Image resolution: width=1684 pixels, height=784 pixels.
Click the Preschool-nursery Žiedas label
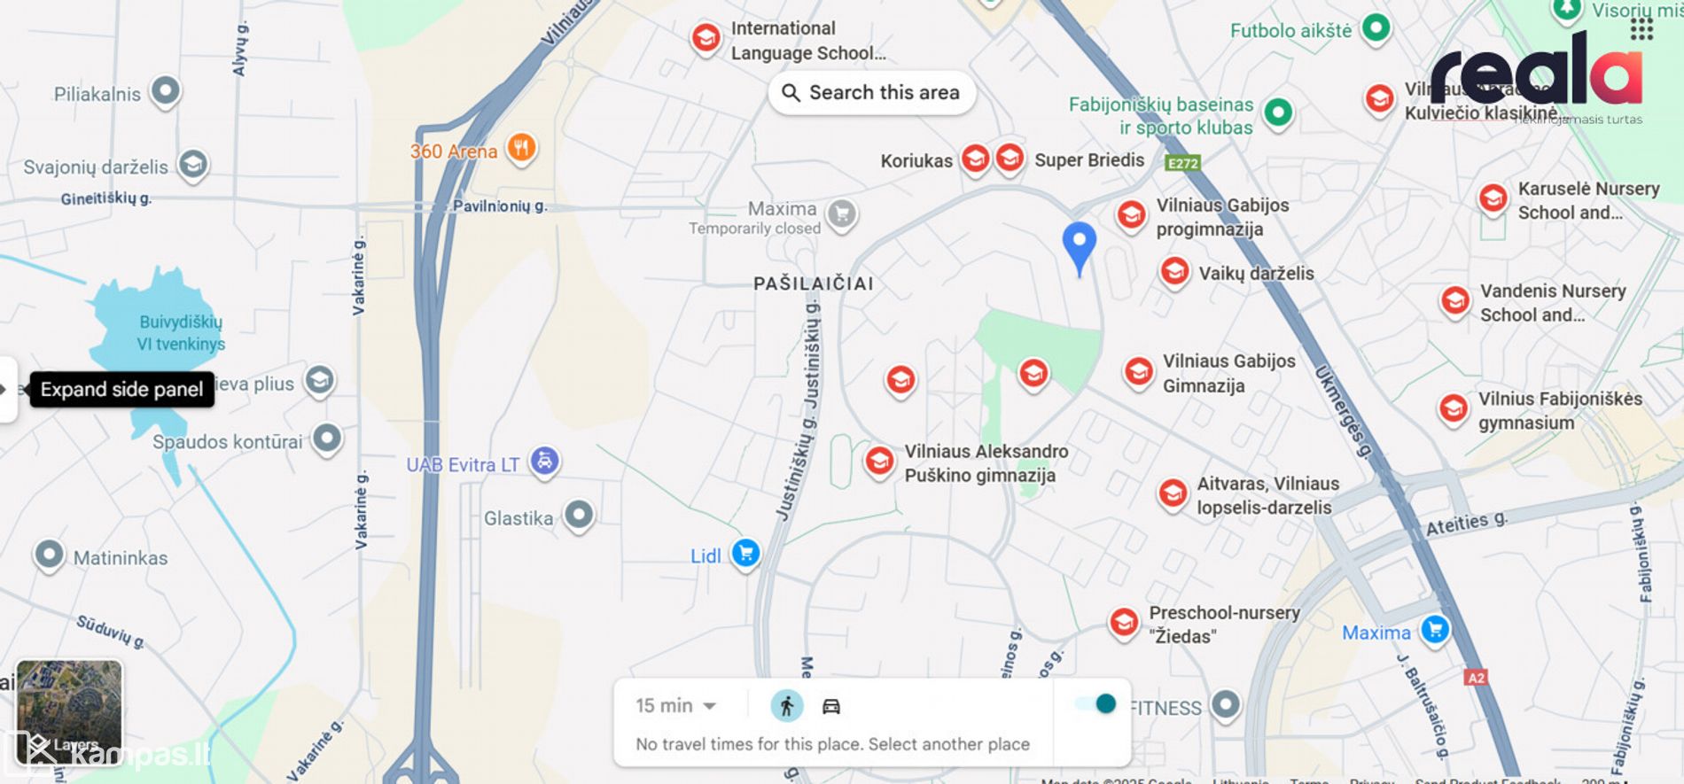pyautogui.click(x=1224, y=625)
